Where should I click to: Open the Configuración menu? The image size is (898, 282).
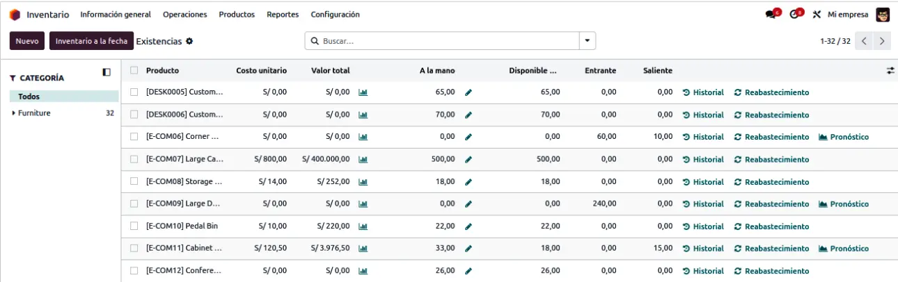(x=335, y=15)
